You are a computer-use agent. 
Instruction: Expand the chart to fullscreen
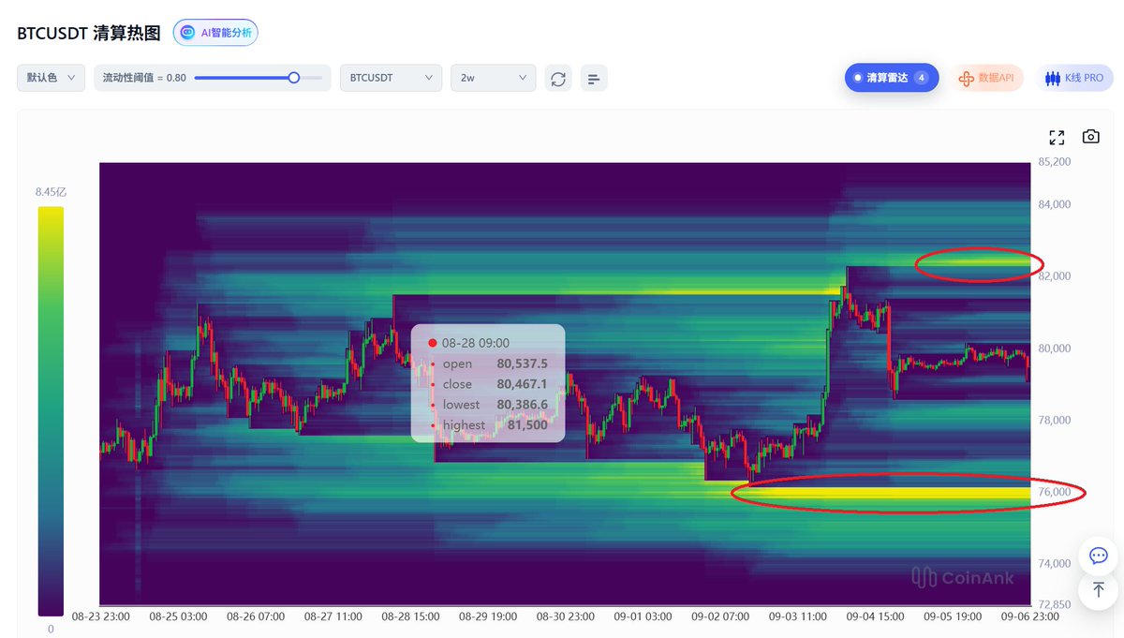(1057, 138)
